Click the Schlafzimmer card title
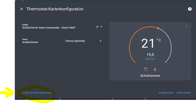The width and height of the screenshot is (196, 103). (150, 76)
